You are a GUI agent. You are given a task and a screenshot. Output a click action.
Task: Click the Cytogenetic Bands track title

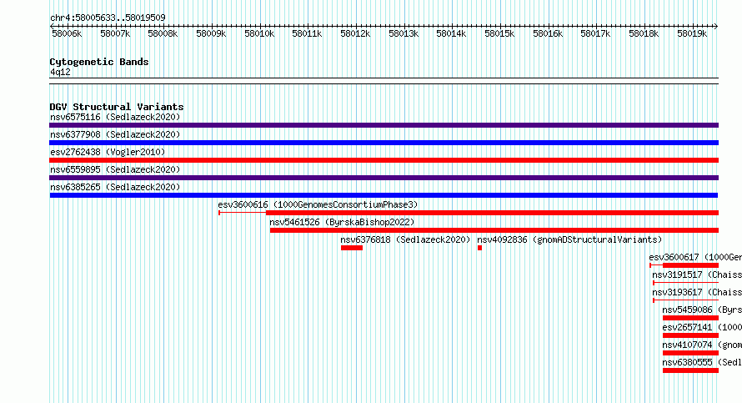pyautogui.click(x=99, y=62)
